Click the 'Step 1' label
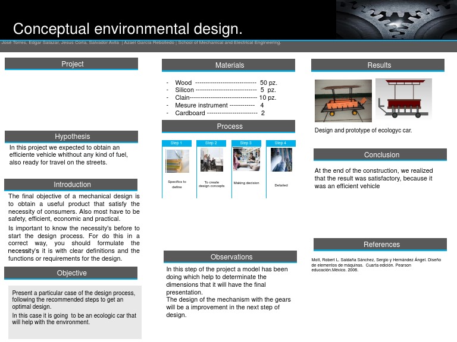Viewport: 457px width, 342px height. point(176,143)
